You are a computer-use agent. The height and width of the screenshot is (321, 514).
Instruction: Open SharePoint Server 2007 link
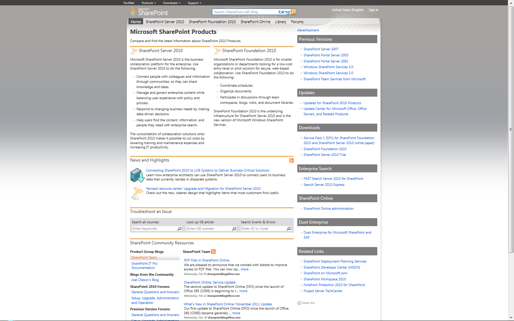click(321, 49)
